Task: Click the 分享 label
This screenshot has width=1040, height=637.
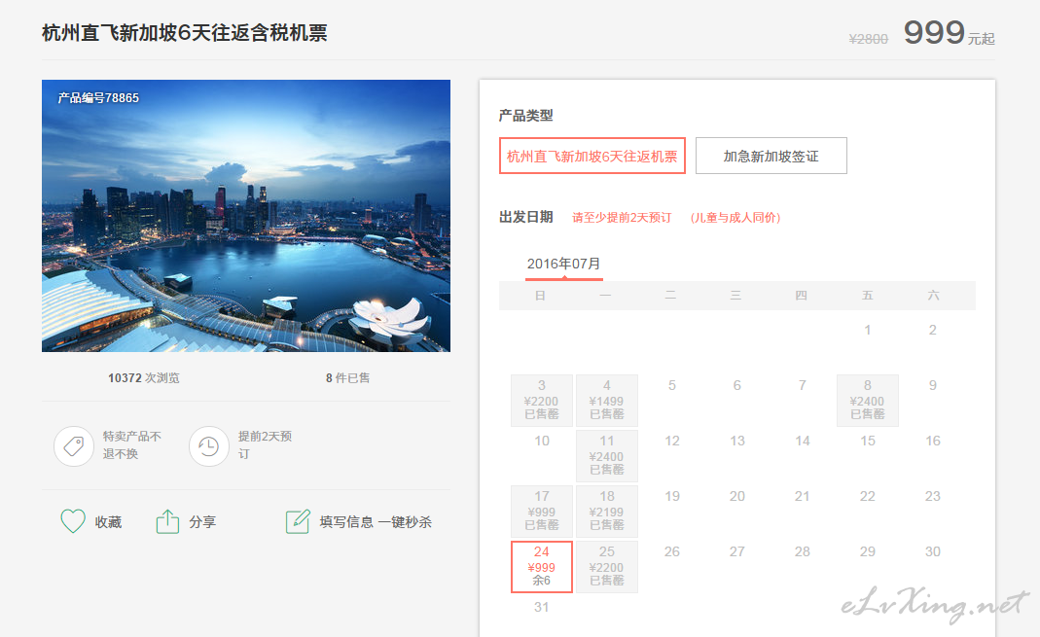Action: [x=202, y=522]
